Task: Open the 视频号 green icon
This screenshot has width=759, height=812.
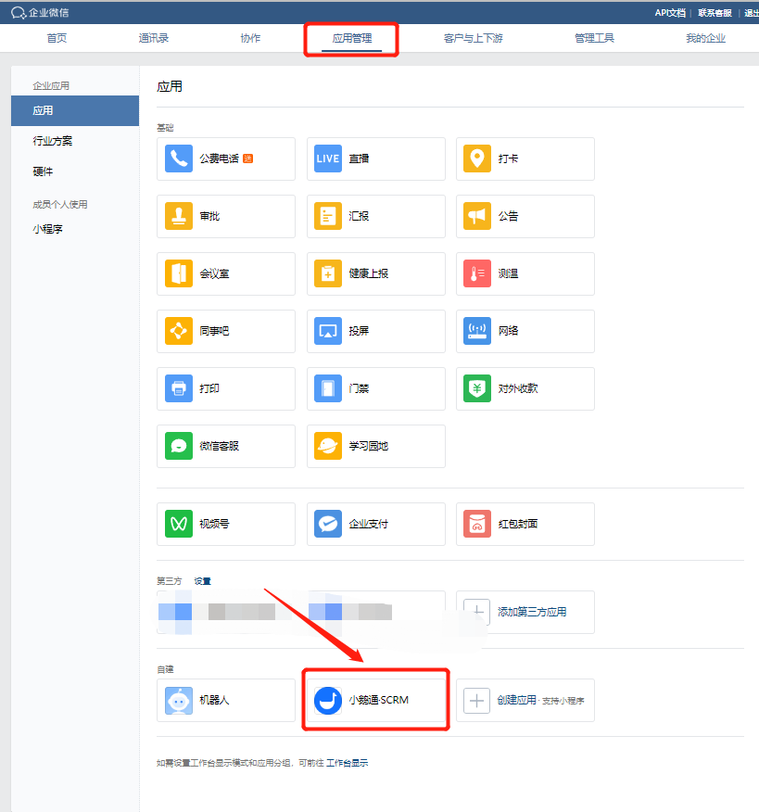Action: 179,524
